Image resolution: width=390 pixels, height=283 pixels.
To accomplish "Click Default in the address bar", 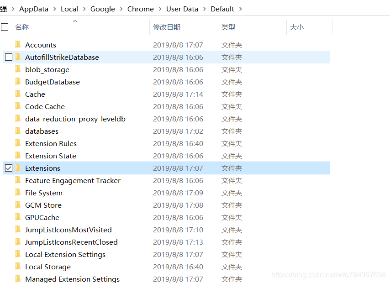I will 222,9.
